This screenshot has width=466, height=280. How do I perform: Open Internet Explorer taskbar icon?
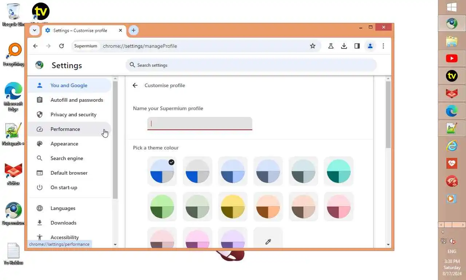tap(452, 146)
